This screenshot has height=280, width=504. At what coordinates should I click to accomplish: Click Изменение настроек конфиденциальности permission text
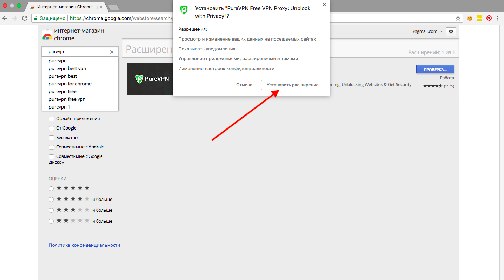(x=226, y=69)
